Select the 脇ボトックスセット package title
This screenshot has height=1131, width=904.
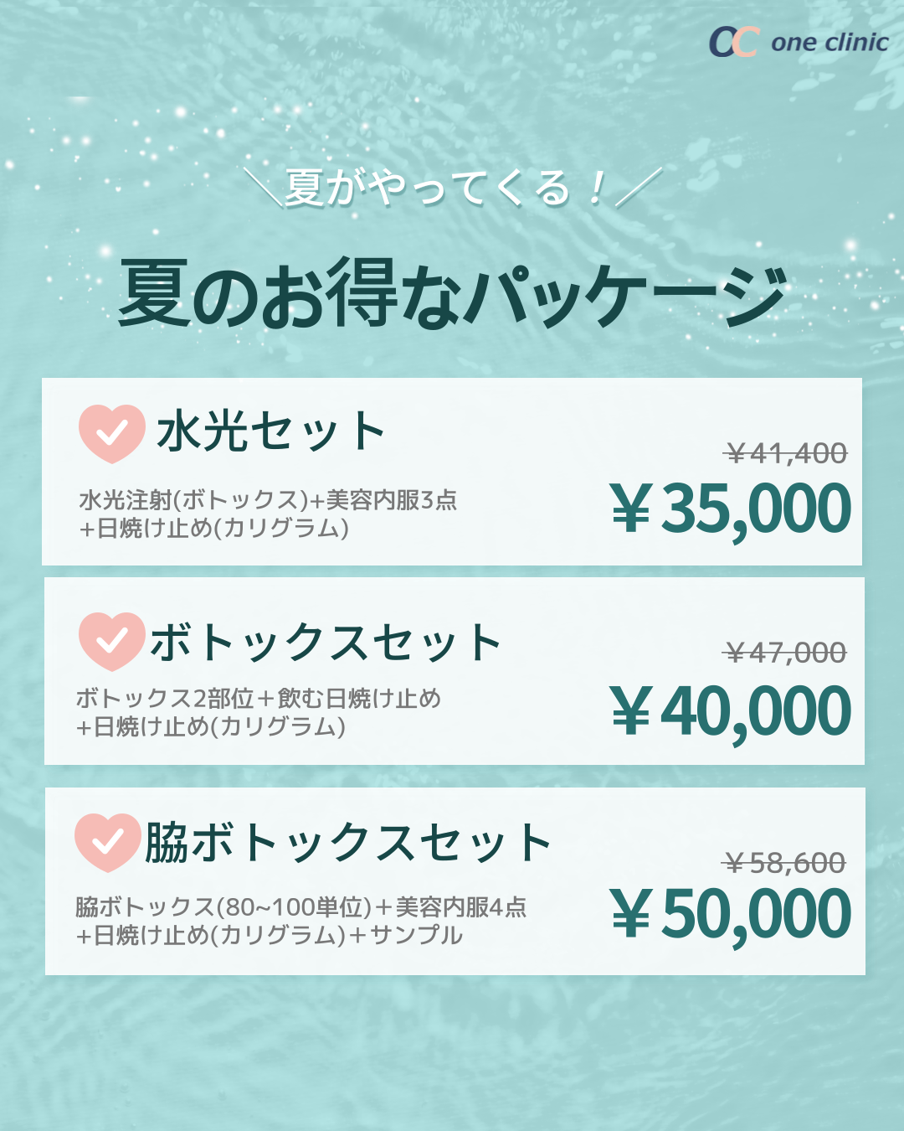(347, 843)
